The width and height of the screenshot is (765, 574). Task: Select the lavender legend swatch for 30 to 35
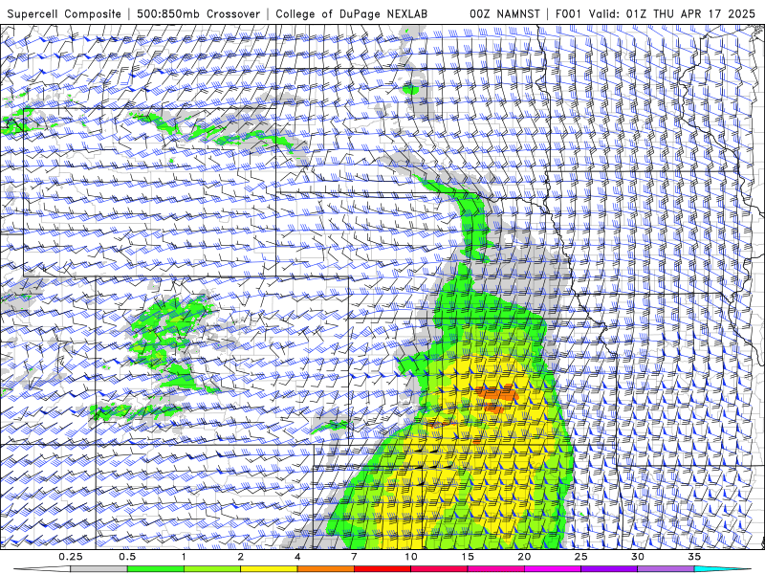[x=666, y=569]
